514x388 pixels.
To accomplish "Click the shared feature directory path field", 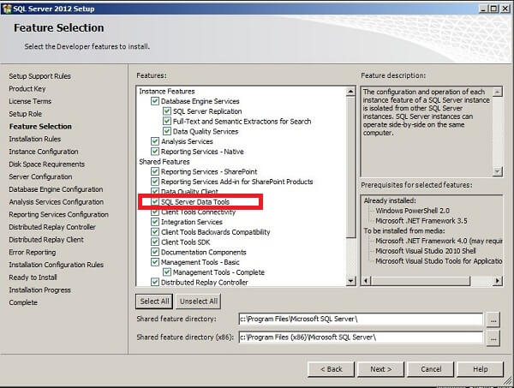I will point(361,319).
